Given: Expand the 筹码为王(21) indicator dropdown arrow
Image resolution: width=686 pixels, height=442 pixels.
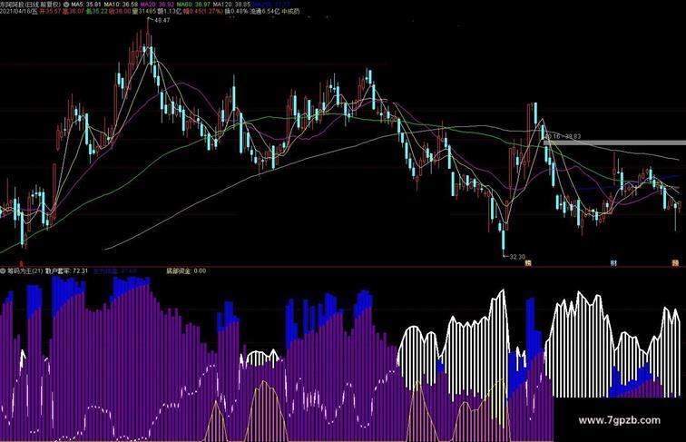Looking at the screenshot, I should tap(3, 270).
